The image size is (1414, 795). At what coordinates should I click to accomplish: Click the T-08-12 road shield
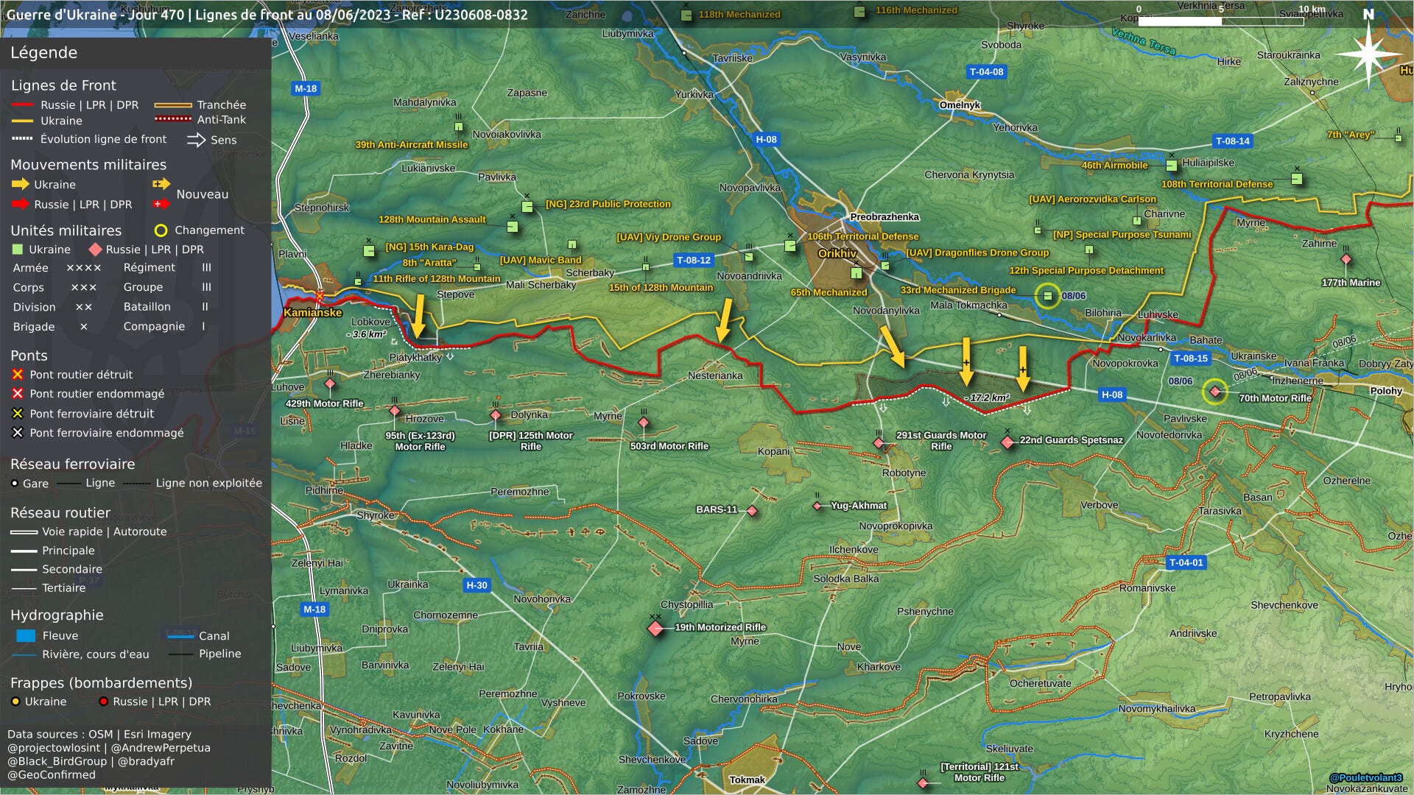point(693,260)
